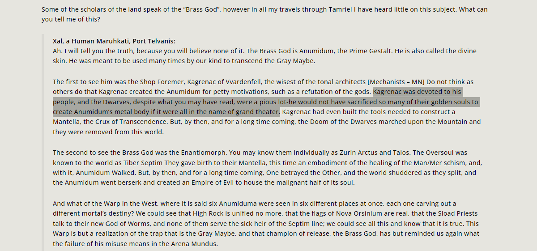Click the vertical blockquote bar left of the quote
The height and width of the screenshot is (251, 537).
tap(43, 142)
